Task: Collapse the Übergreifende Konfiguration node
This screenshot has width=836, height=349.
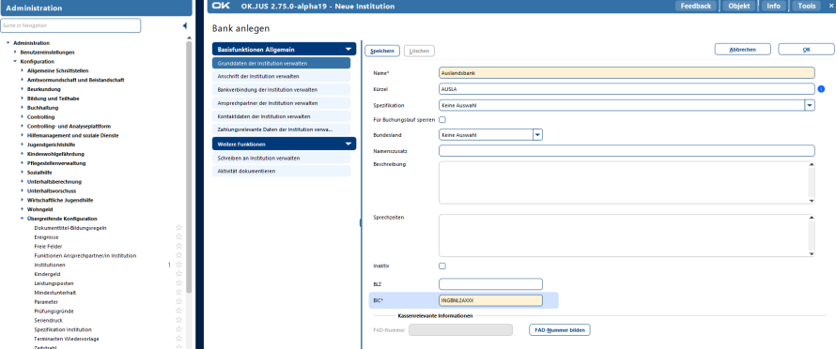Action: [x=22, y=219]
